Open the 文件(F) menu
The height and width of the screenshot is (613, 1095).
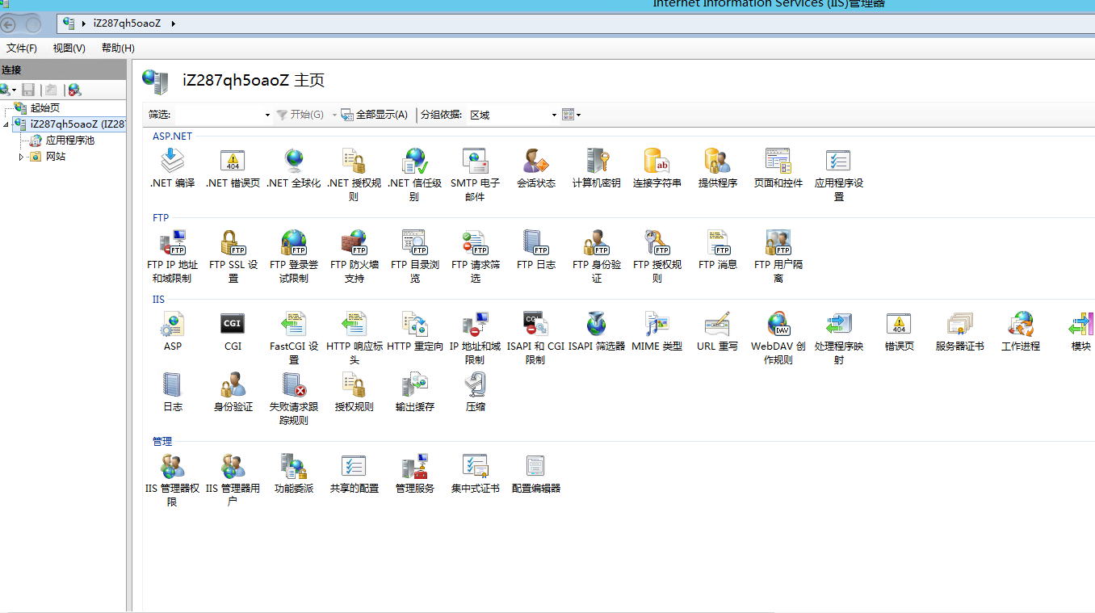click(x=22, y=48)
